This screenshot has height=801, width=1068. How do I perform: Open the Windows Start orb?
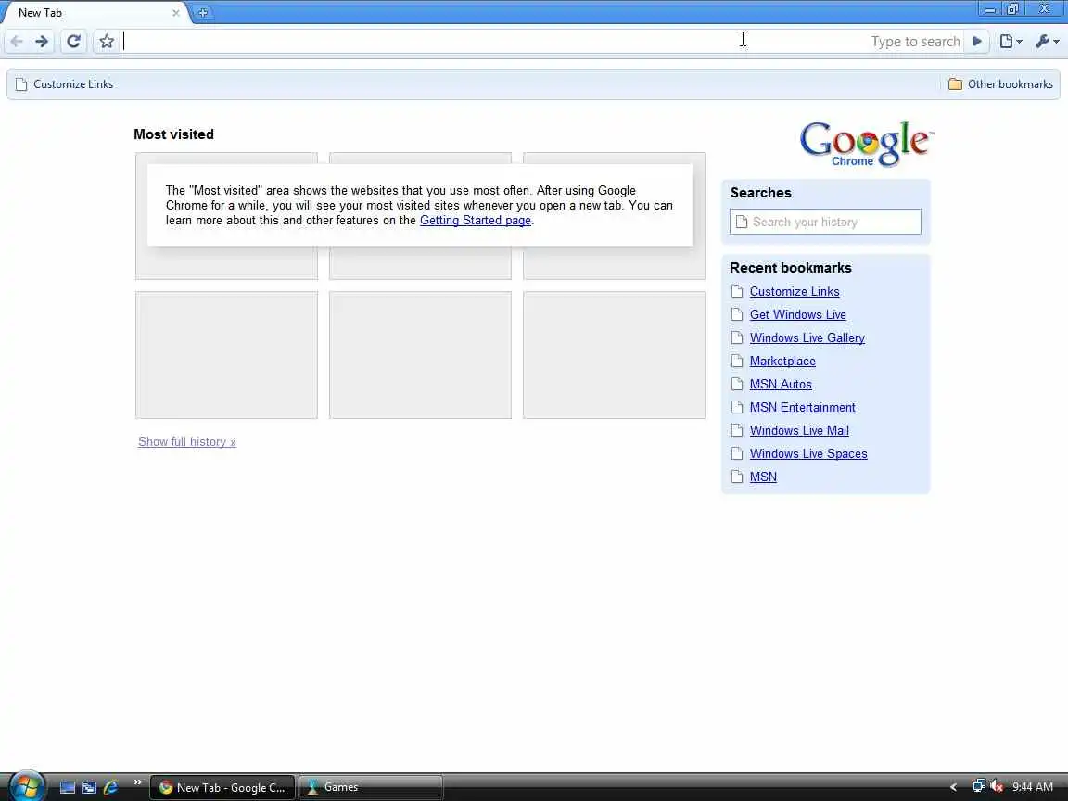pos(27,786)
